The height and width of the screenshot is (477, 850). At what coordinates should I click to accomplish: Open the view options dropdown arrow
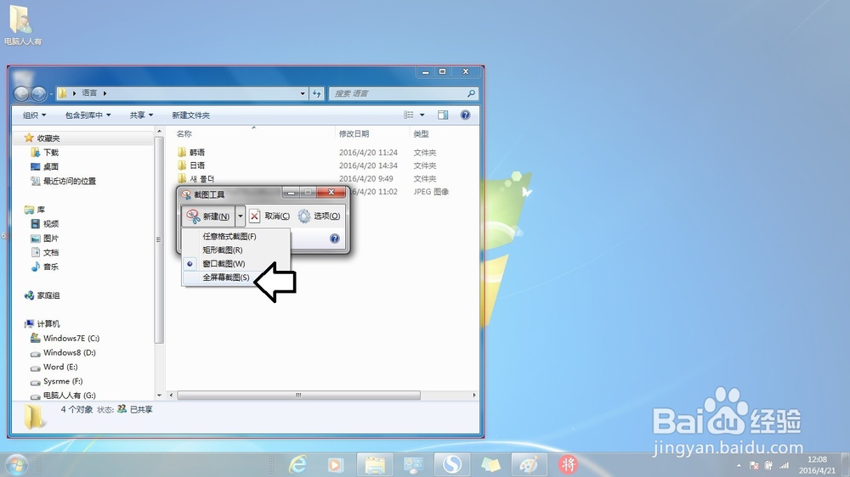[422, 115]
